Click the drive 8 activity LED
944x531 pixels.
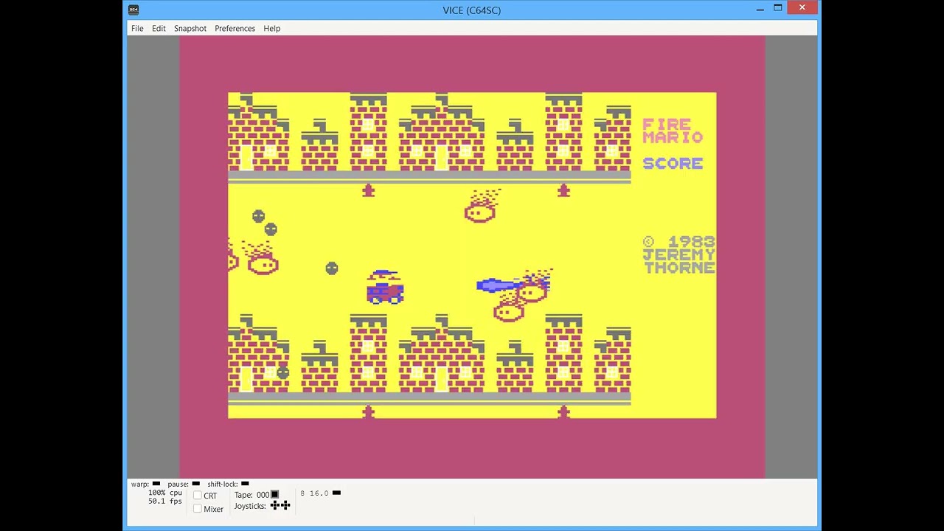tap(336, 493)
